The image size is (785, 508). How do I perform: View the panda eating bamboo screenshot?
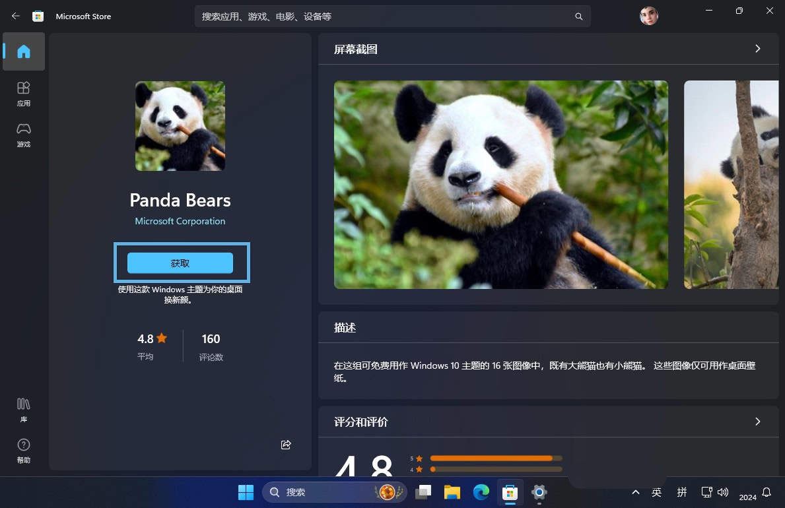(501, 185)
